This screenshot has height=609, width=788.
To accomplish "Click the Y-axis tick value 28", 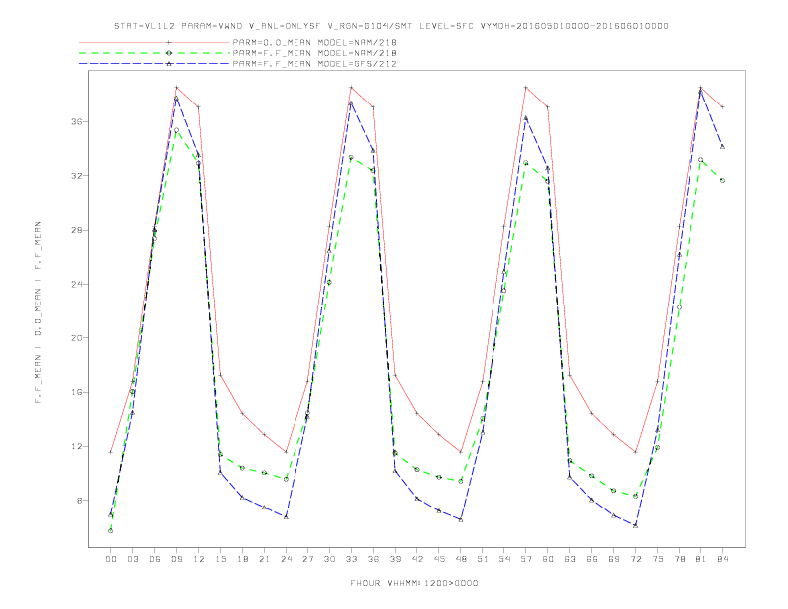I will point(76,230).
